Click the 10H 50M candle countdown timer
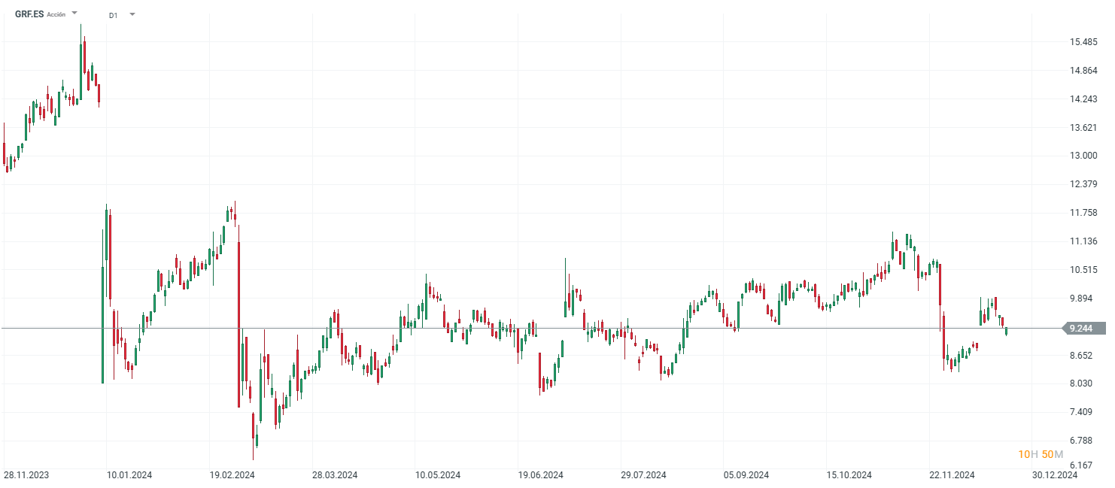Viewport: 1115px width, 488px height. (1041, 454)
